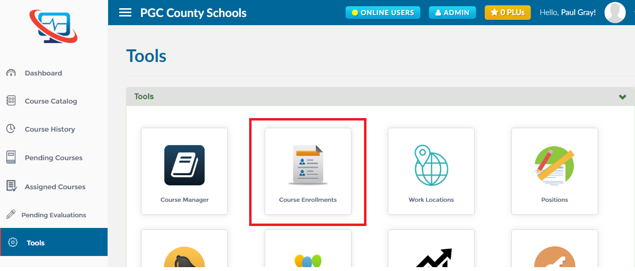The image size is (635, 271).
Task: Click the Course Manager label
Action: pyautogui.click(x=185, y=200)
